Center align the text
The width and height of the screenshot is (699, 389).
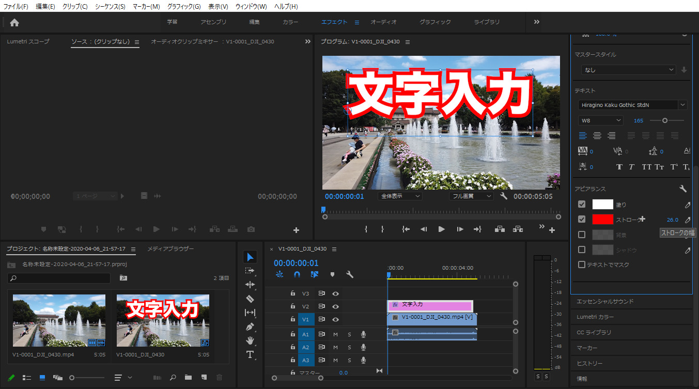(597, 135)
